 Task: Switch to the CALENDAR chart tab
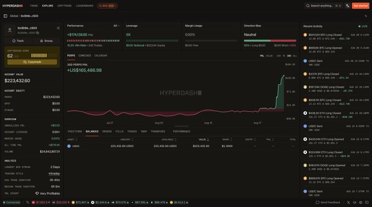point(101,55)
